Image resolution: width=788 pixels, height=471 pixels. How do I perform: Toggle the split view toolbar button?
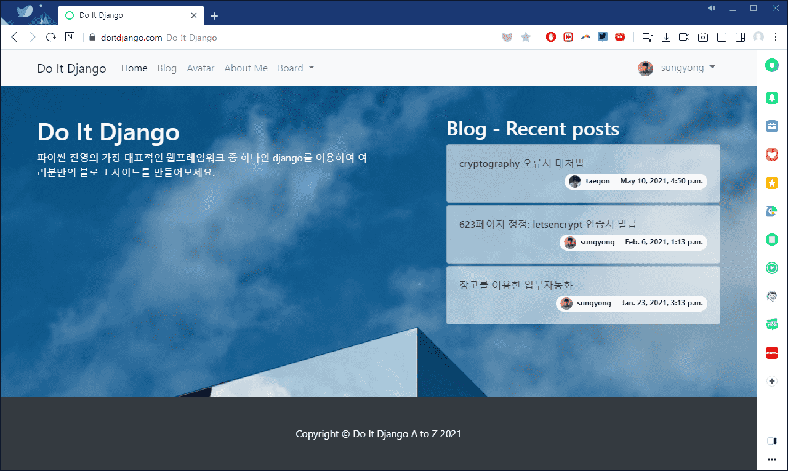740,38
